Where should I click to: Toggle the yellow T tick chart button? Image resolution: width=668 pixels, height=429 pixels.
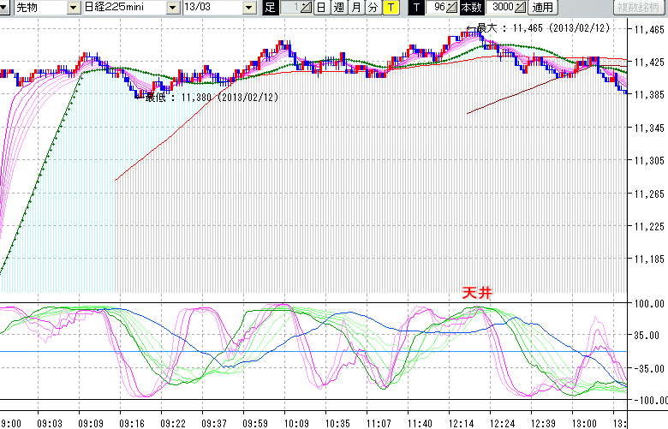point(390,8)
